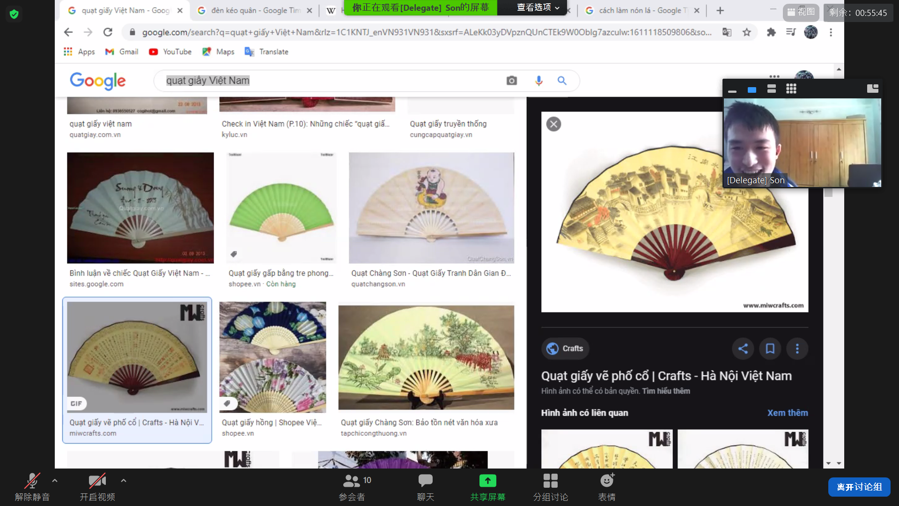Share the previewed fan image
The width and height of the screenshot is (899, 506).
(x=743, y=349)
